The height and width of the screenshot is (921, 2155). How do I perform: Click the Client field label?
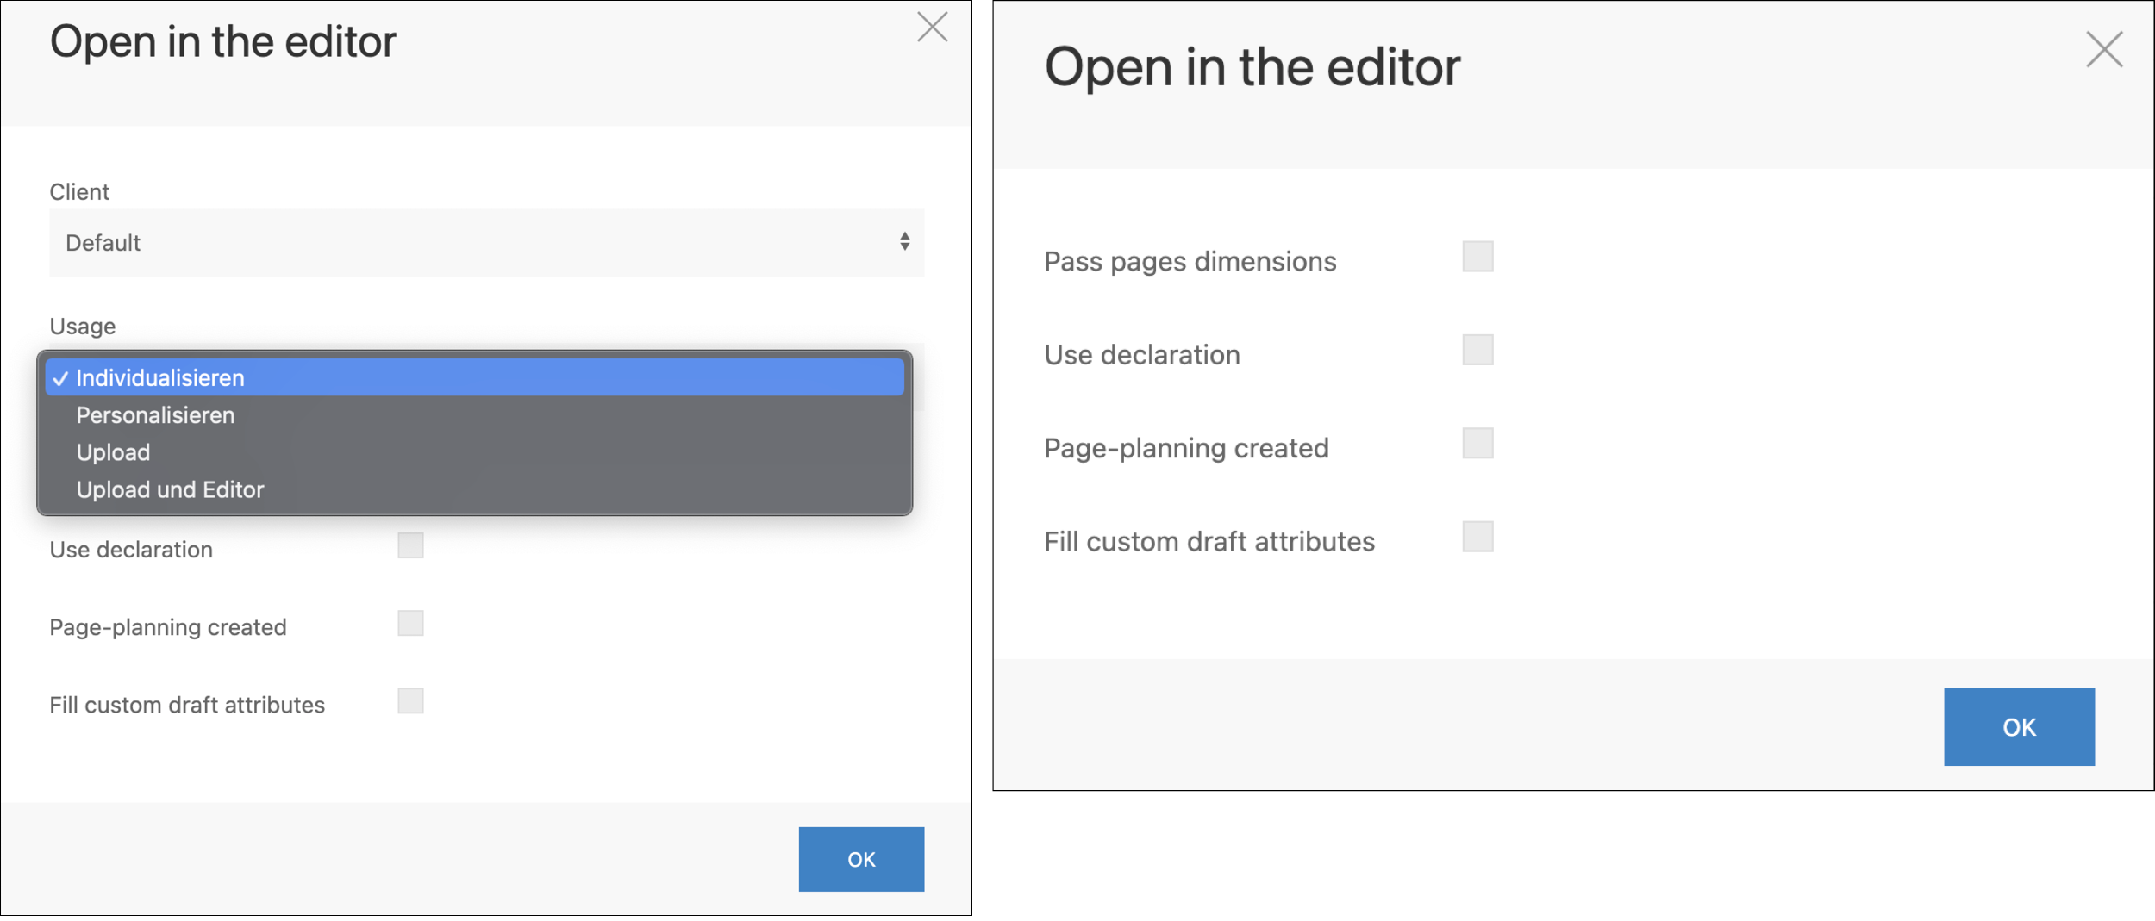(x=79, y=192)
